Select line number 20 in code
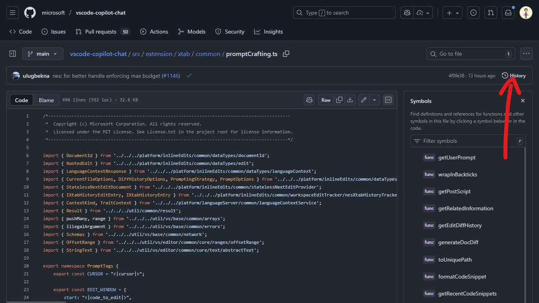This screenshot has width=539, height=303. [27, 266]
